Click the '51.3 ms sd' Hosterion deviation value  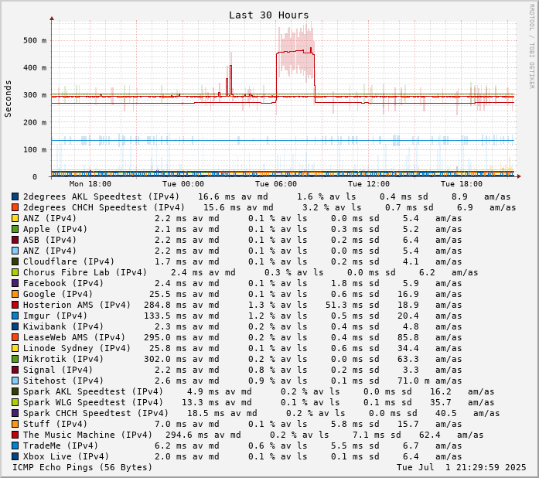point(353,305)
